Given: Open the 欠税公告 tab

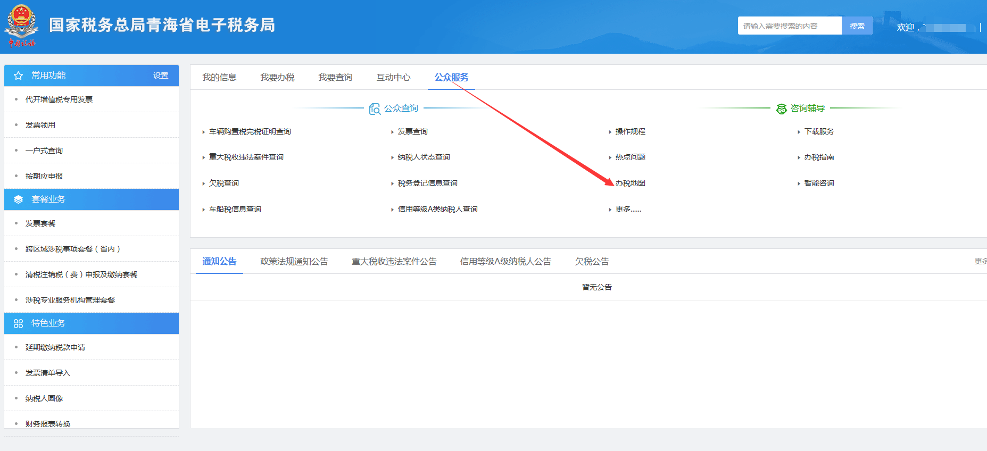Looking at the screenshot, I should point(592,261).
